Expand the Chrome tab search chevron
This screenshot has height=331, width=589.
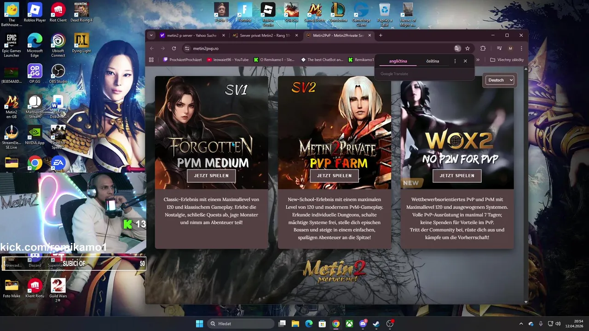(151, 35)
